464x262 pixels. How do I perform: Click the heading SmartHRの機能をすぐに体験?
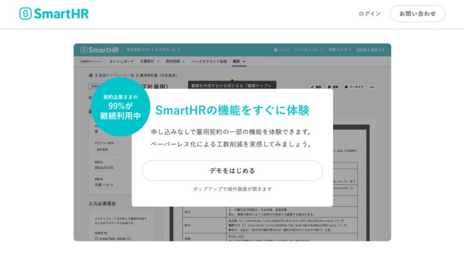[x=232, y=110]
